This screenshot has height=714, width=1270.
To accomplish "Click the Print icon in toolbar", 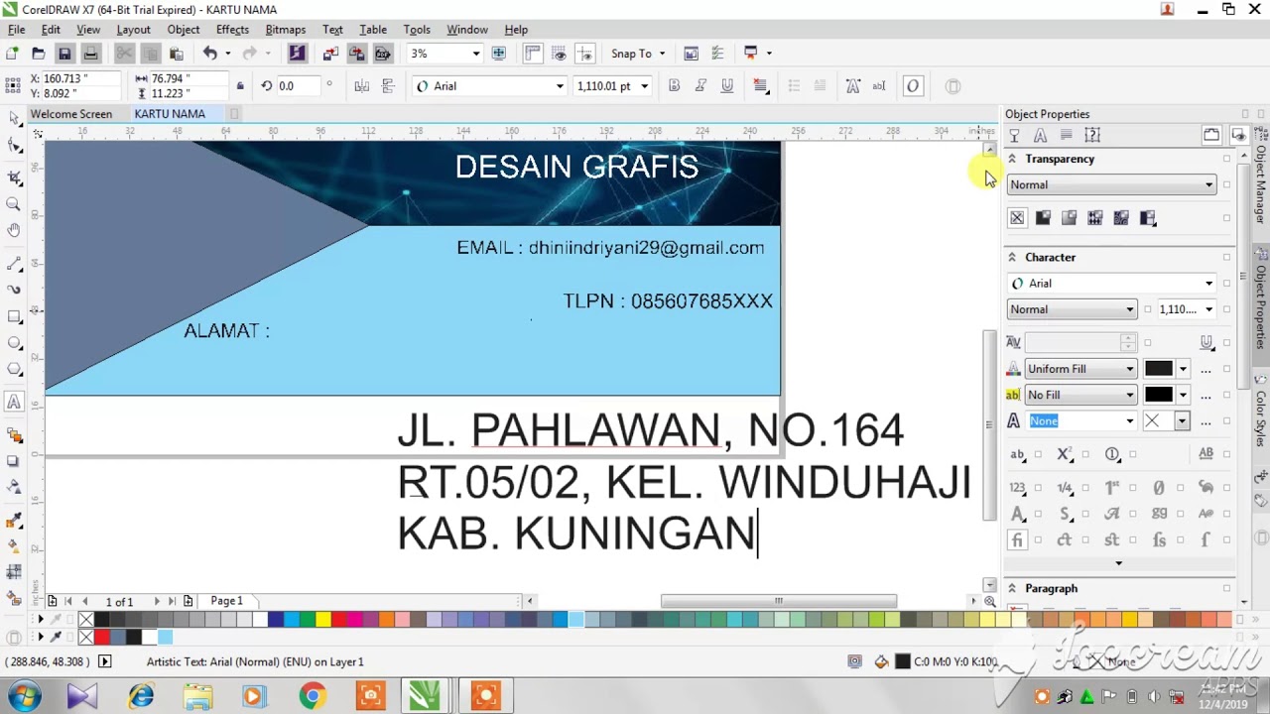I will pyautogui.click(x=90, y=54).
